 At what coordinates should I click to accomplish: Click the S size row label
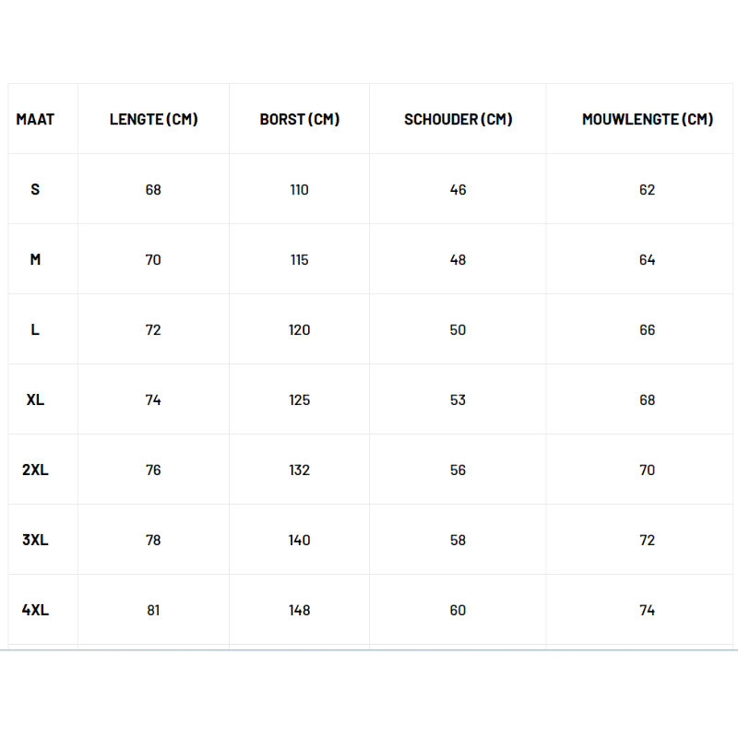[x=35, y=189]
